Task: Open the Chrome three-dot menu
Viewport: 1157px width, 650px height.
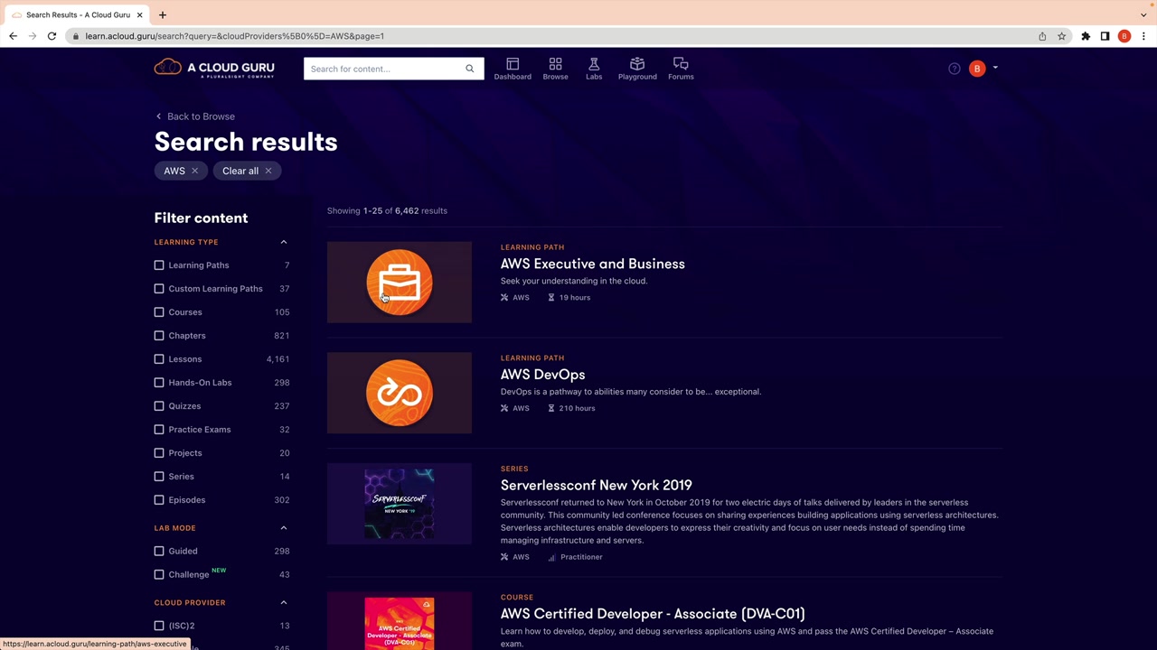Action: click(1143, 36)
